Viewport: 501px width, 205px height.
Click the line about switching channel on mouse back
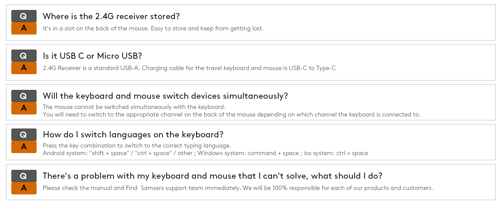[x=231, y=114]
